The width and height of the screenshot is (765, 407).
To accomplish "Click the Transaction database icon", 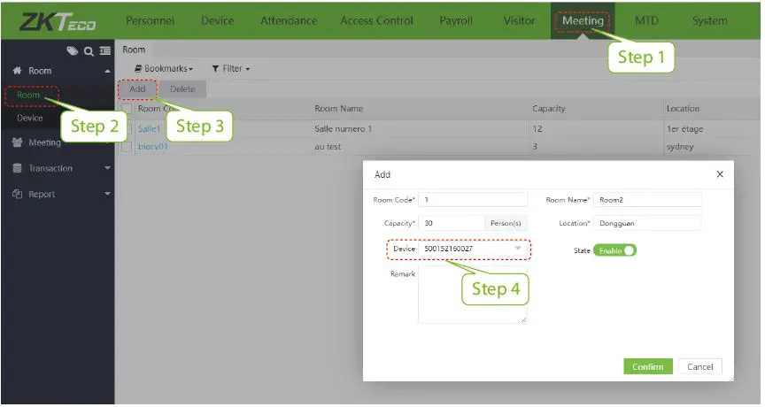I will pos(17,168).
